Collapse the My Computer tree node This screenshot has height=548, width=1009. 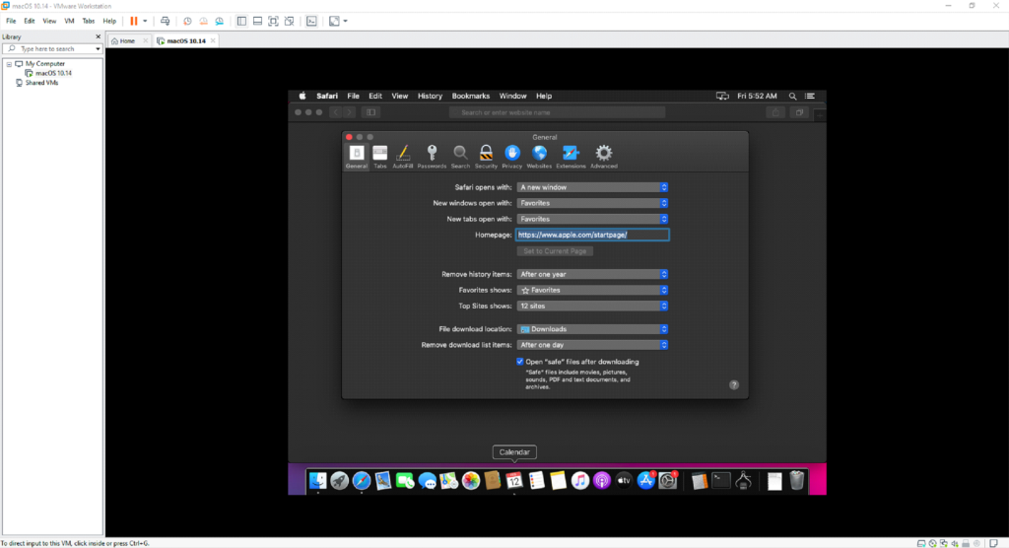pyautogui.click(x=9, y=64)
